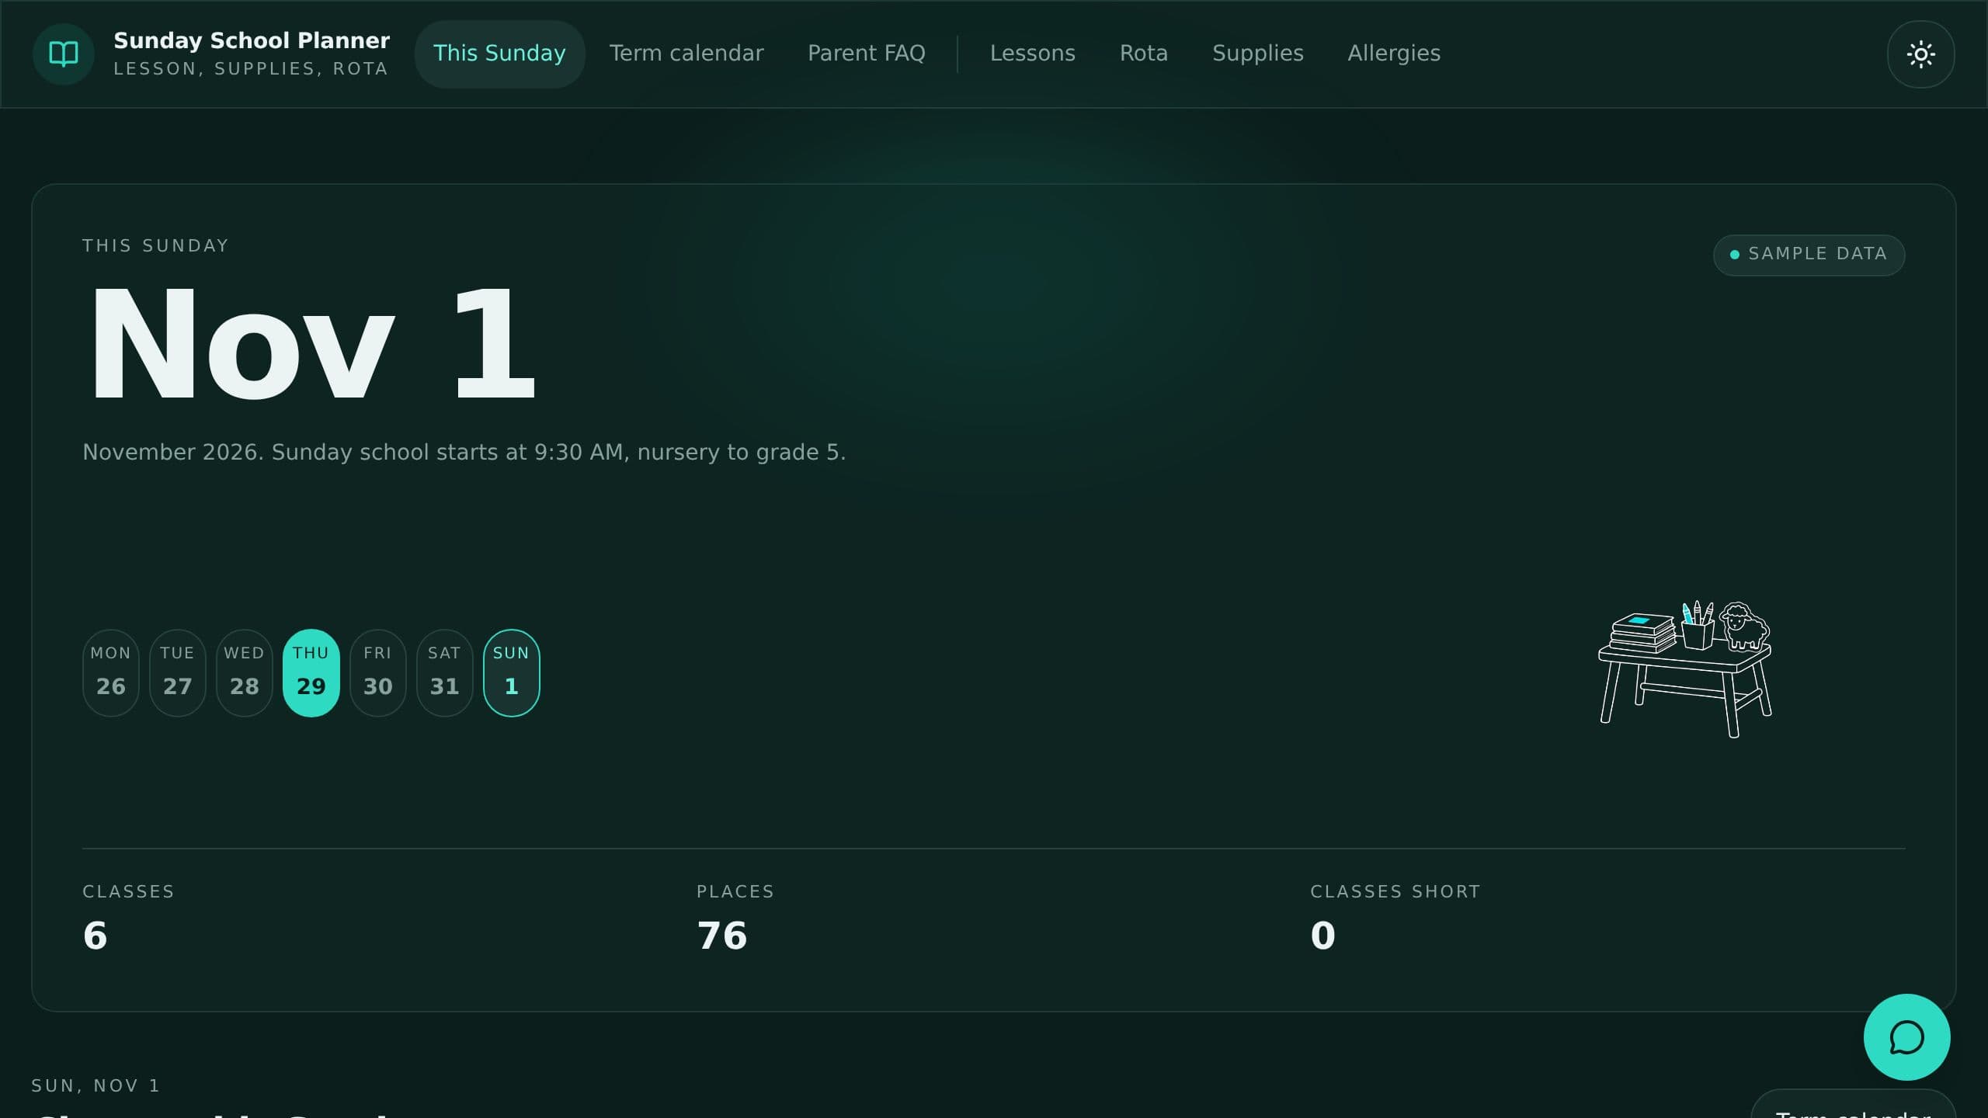
Task: Switch to the Term calendar tab
Action: 686,54
